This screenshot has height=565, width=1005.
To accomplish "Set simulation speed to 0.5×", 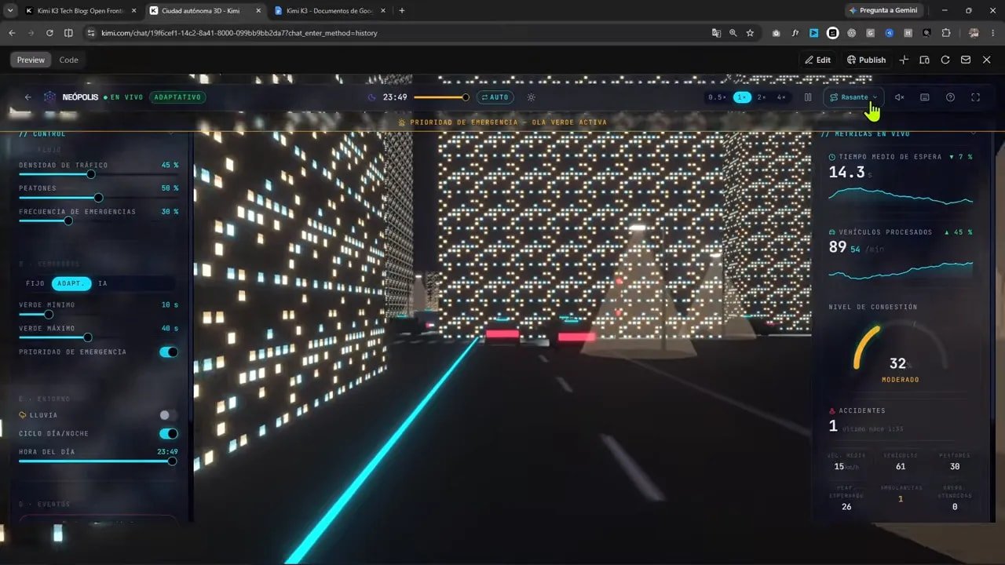I will click(717, 97).
